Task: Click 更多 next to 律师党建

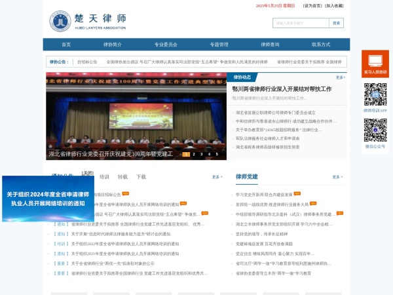Action: 337,177
